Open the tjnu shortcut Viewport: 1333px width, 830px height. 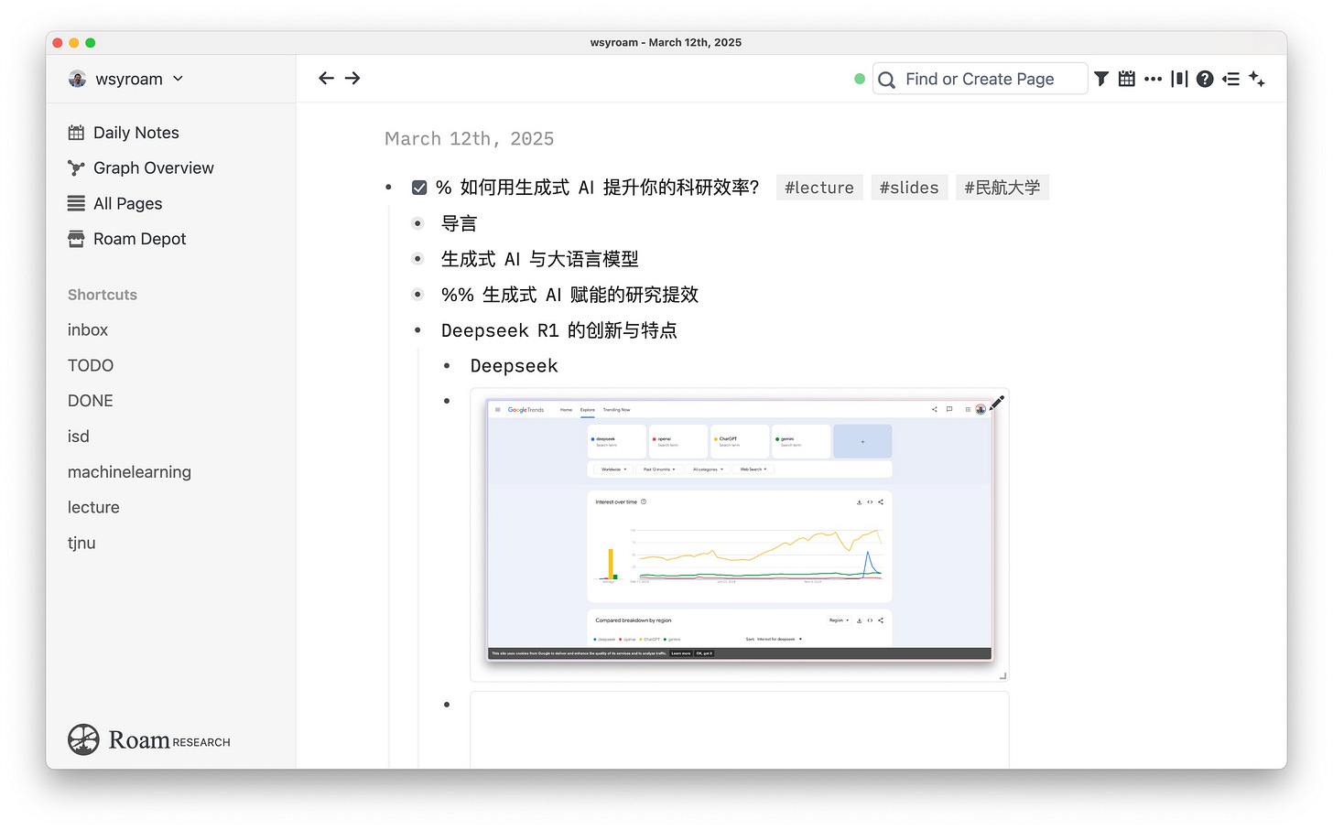pos(81,544)
